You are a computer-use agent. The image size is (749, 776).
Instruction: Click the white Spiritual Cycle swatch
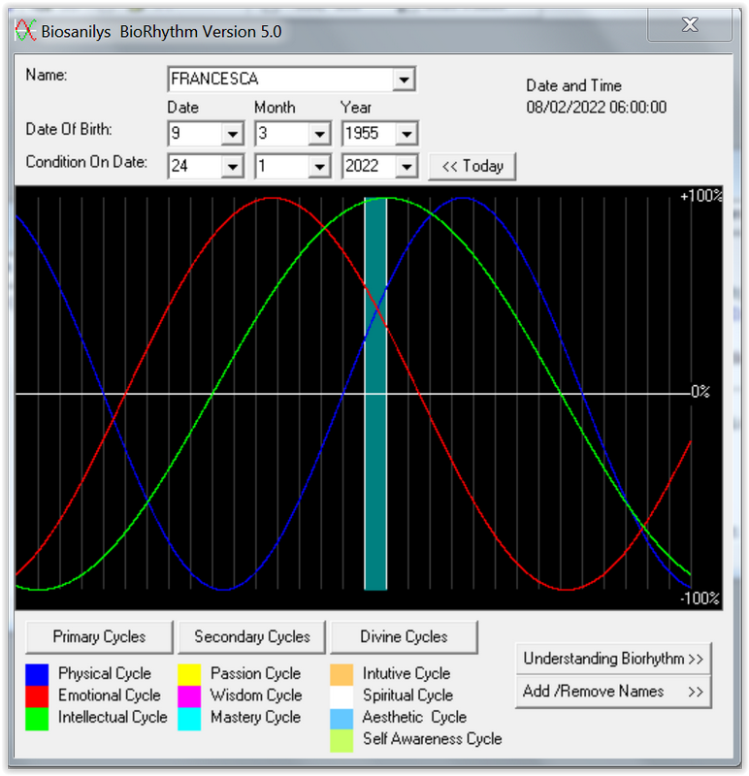(x=342, y=695)
